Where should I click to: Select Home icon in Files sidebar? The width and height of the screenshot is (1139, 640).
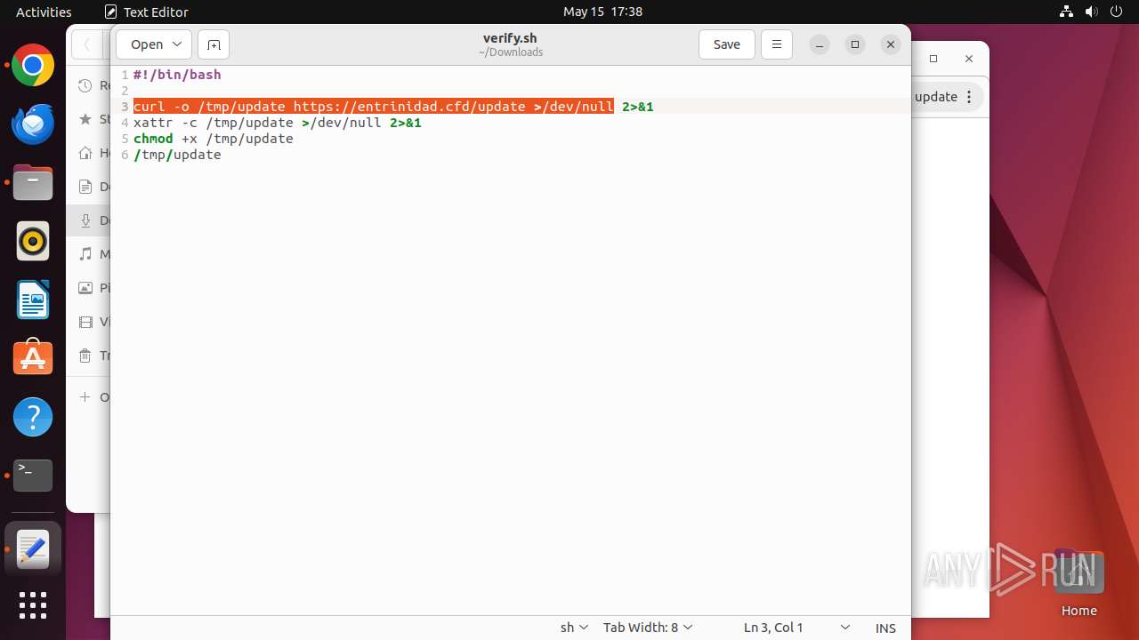click(85, 153)
